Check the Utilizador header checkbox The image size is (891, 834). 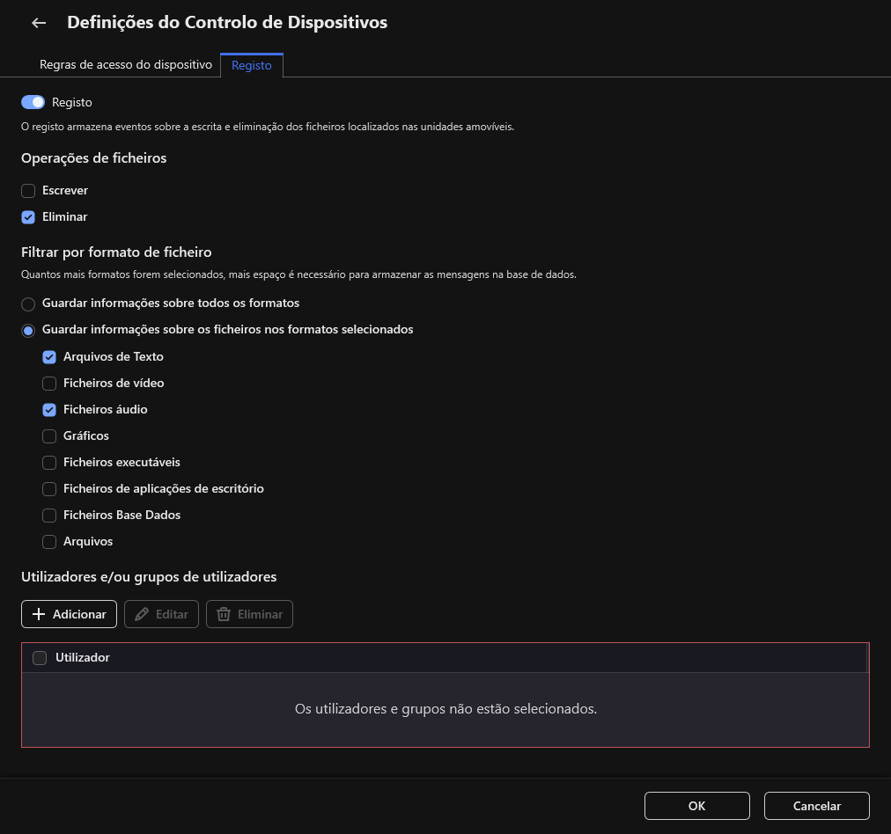pos(40,657)
